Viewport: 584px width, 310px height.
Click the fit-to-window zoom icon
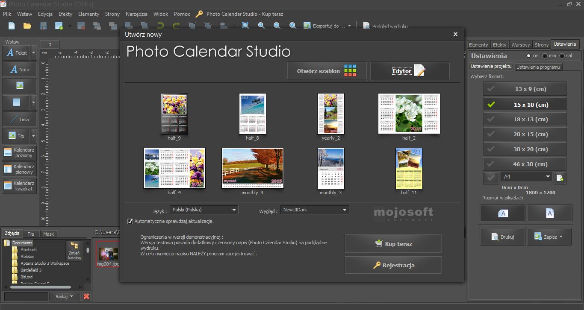(245, 26)
